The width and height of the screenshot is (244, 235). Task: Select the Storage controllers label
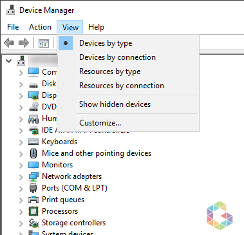(73, 223)
